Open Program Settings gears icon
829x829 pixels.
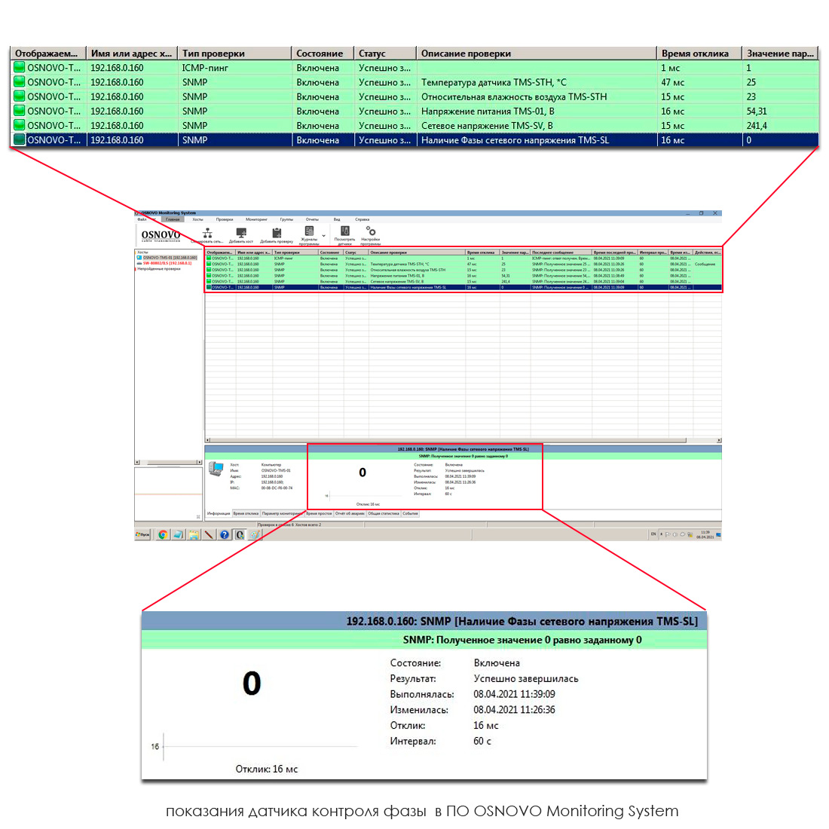[x=370, y=232]
